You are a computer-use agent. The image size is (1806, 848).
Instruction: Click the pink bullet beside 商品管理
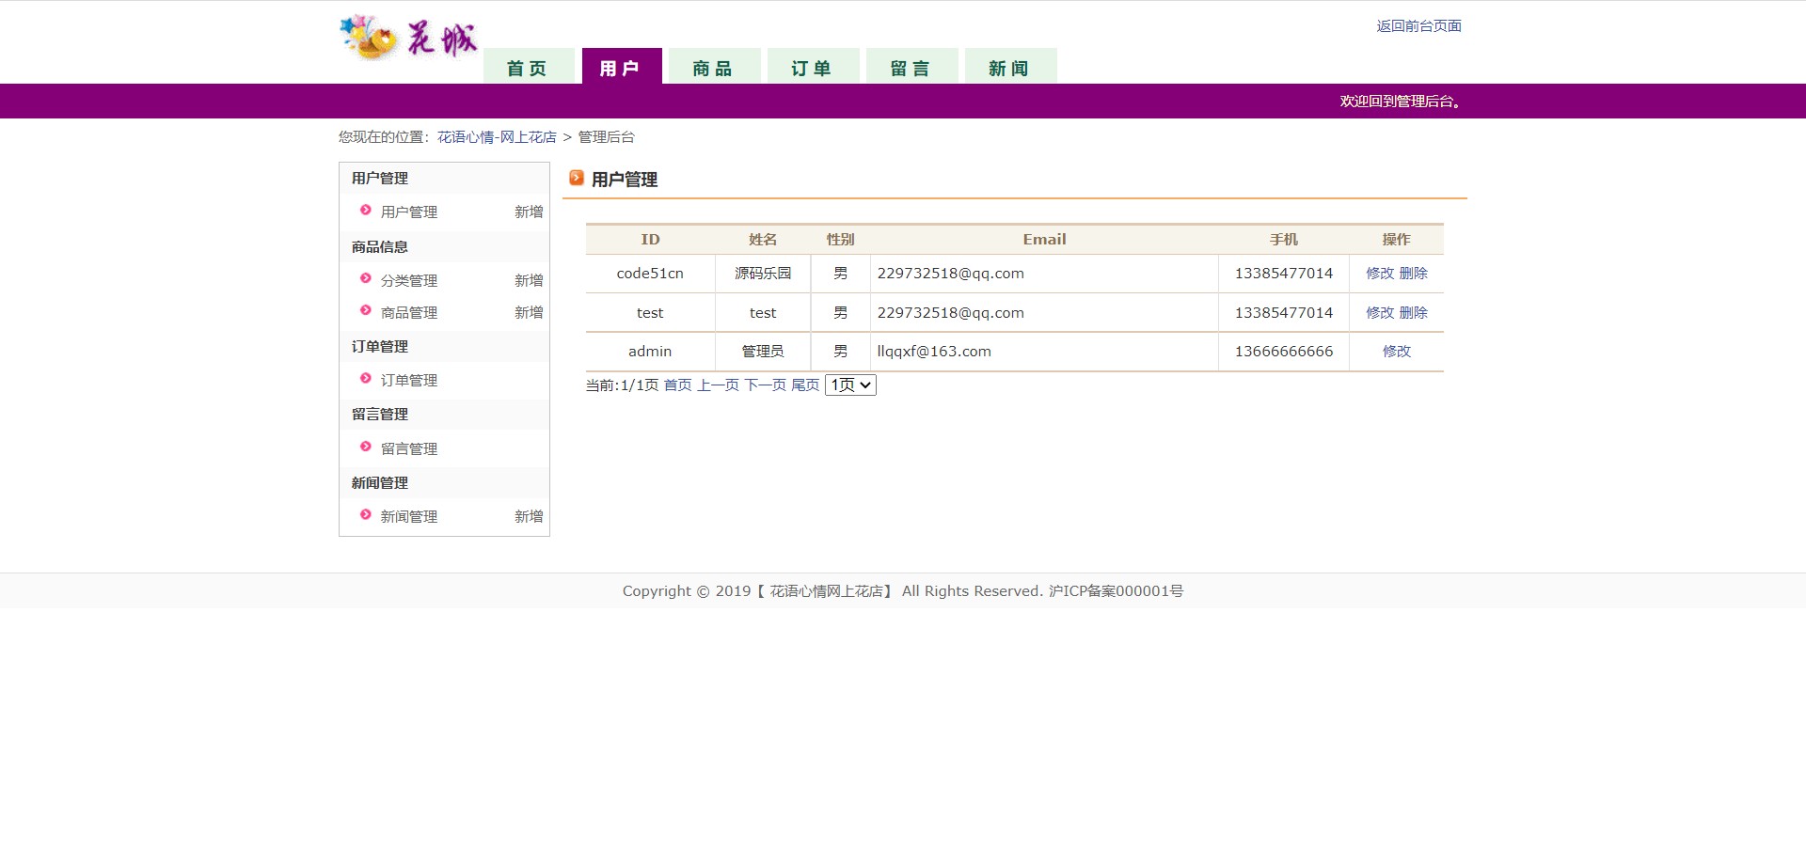pyautogui.click(x=366, y=311)
